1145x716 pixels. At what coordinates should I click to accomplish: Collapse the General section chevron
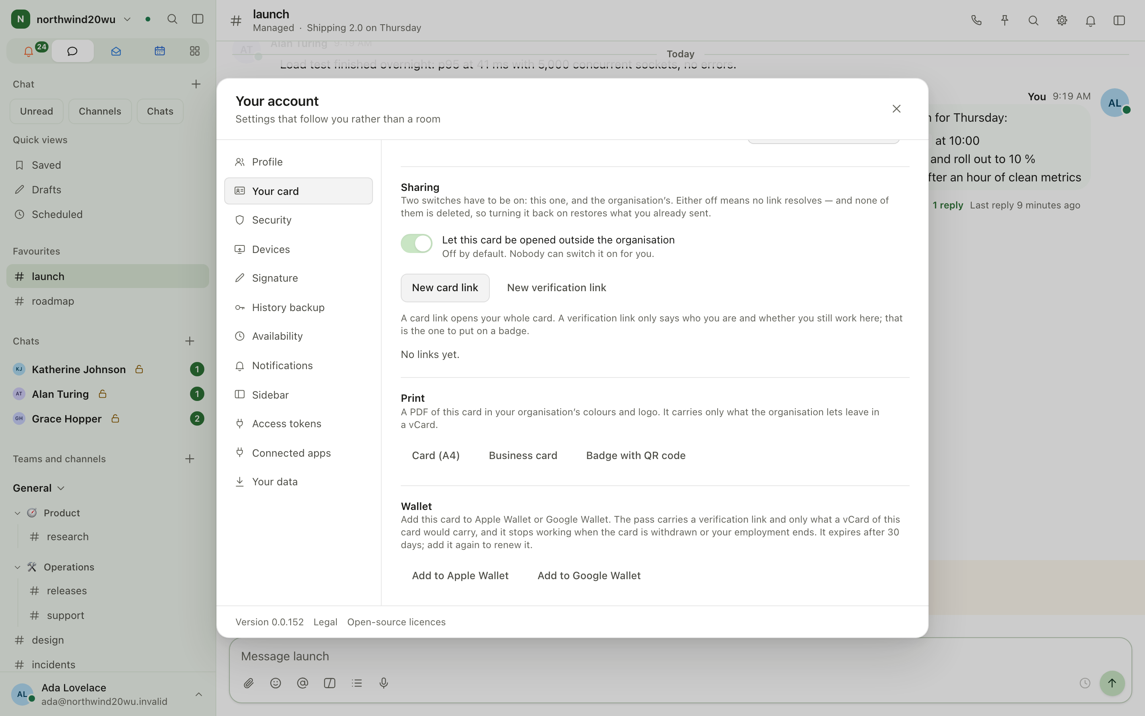61,488
